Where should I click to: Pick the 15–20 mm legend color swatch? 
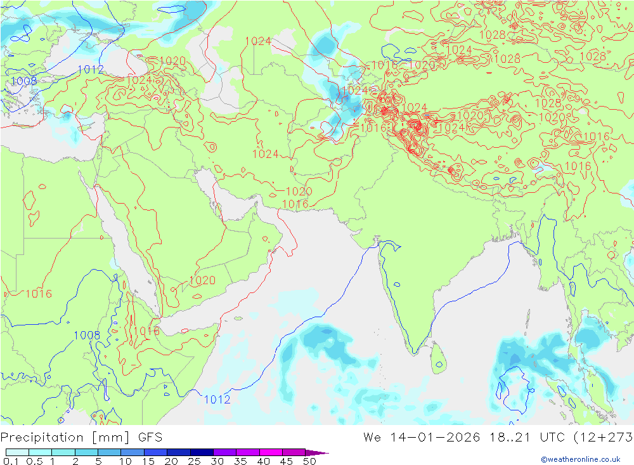point(155,452)
